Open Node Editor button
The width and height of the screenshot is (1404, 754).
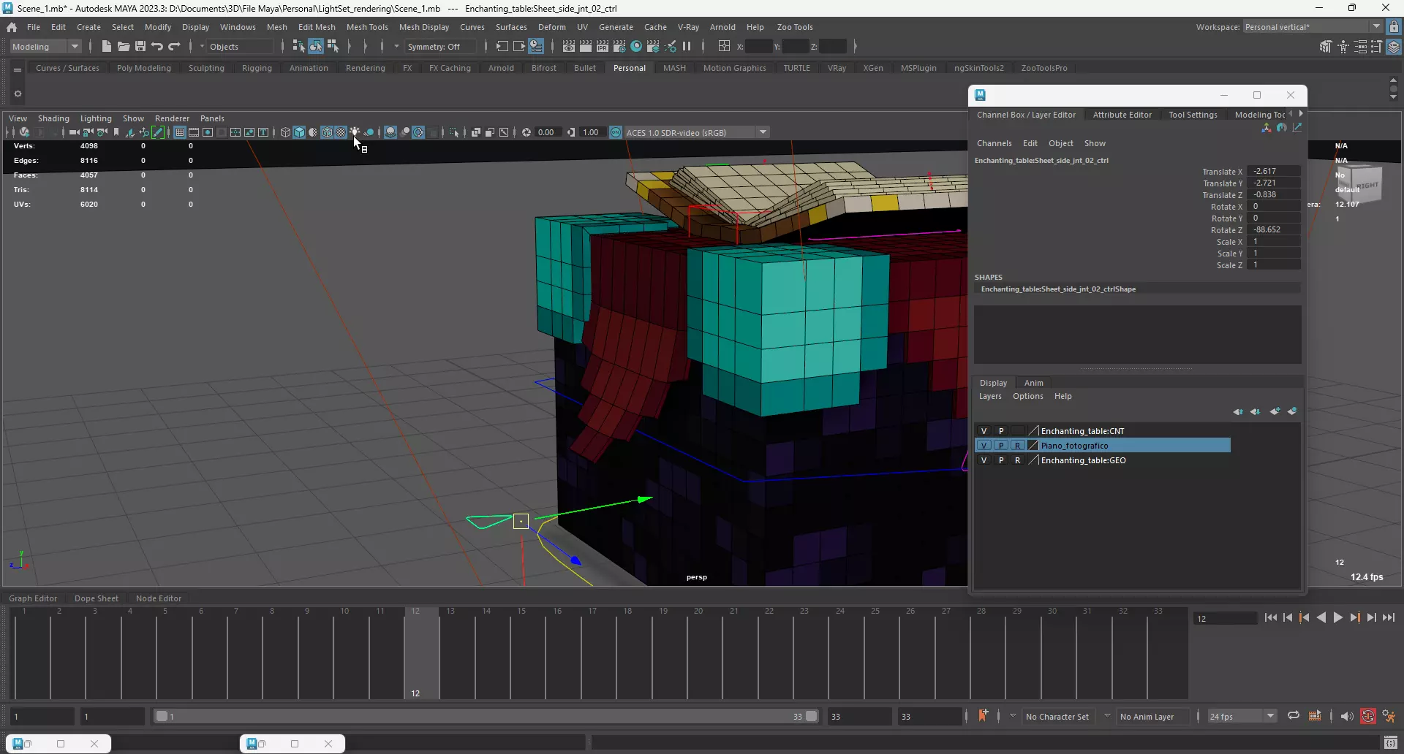tap(159, 598)
